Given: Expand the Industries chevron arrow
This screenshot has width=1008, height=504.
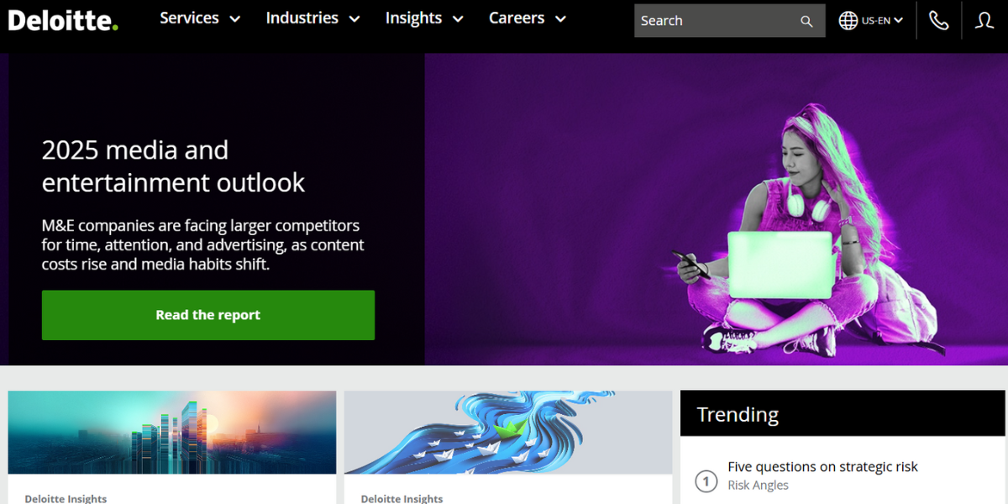Looking at the screenshot, I should pos(354,19).
